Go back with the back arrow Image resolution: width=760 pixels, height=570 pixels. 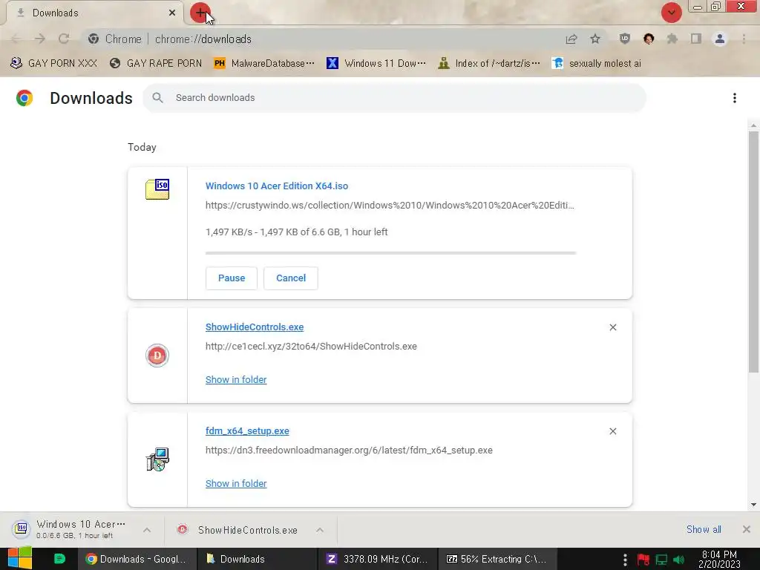click(16, 39)
